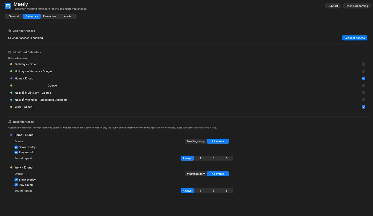This screenshot has height=216, width=373.
Task: Set Work - iCloud sound repeat to 3
Action: [213, 191]
